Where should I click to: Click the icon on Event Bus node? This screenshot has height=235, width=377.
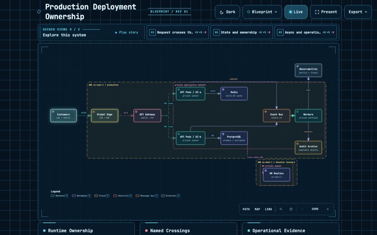coord(266,112)
